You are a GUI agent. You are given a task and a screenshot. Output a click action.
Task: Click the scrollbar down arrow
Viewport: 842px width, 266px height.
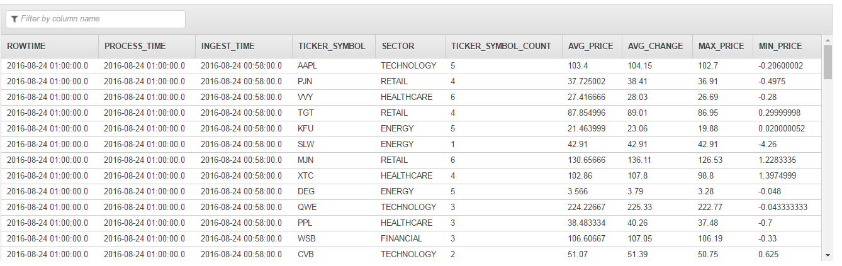pos(828,255)
